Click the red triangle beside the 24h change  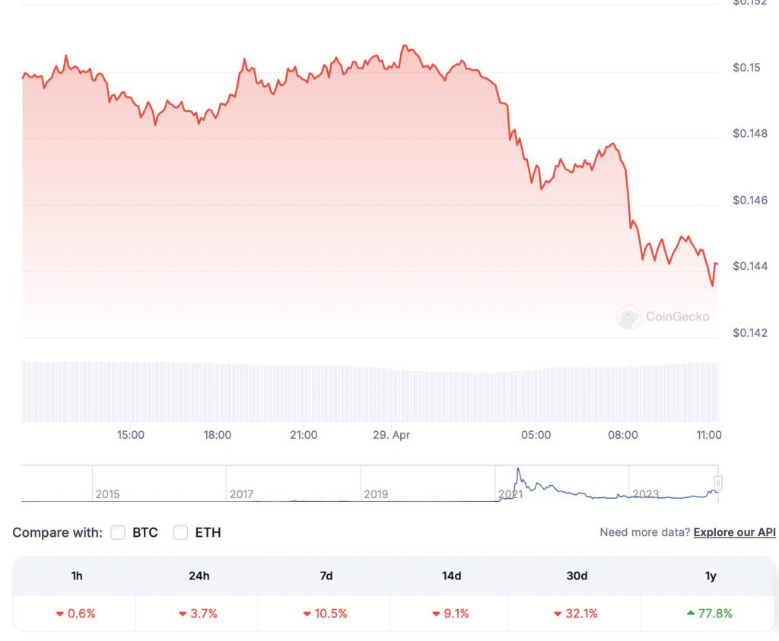pos(181,614)
